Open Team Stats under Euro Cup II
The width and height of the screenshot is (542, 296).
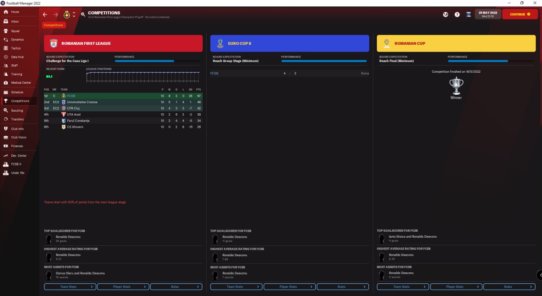click(236, 287)
